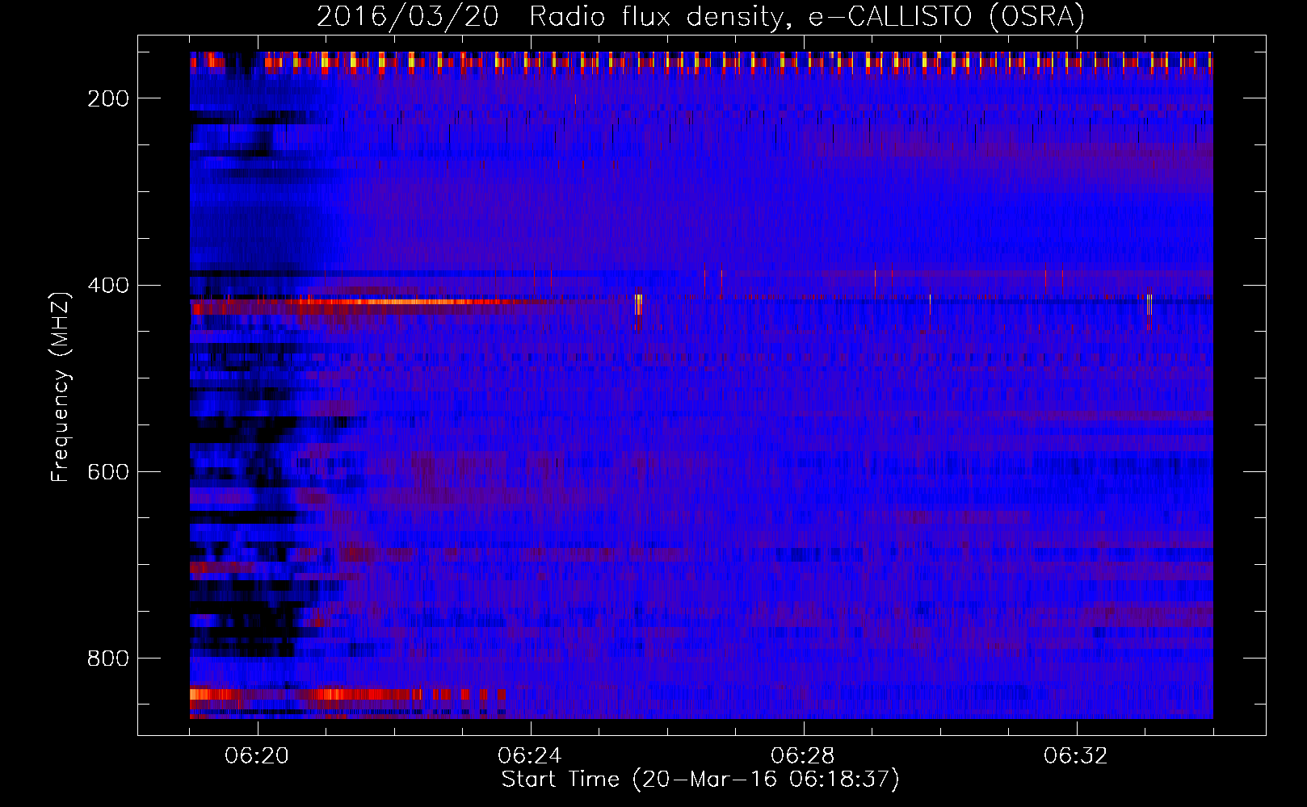Click the 400 frequency tick label
The width and height of the screenshot is (1307, 807).
point(108,286)
